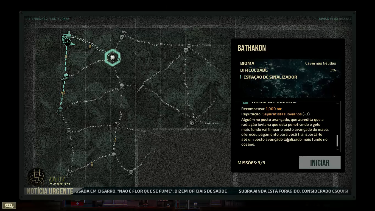Click beacon marker between central pickaxe and gray circle
The width and height of the screenshot is (375, 211).
pos(115,140)
